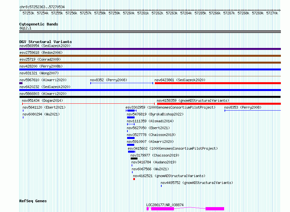290x212 pixels.
Task: Open the nsv6423861 (Sedlazeck2020) label
Action: click(x=180, y=80)
